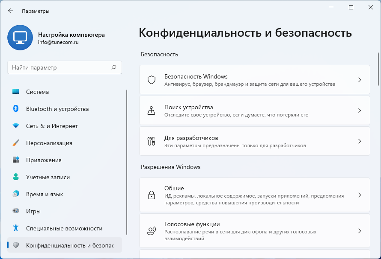Image resolution: width=381 pixels, height=259 pixels.
Task: Click the shield icon for Безопасность Windows
Action: tap(151, 80)
